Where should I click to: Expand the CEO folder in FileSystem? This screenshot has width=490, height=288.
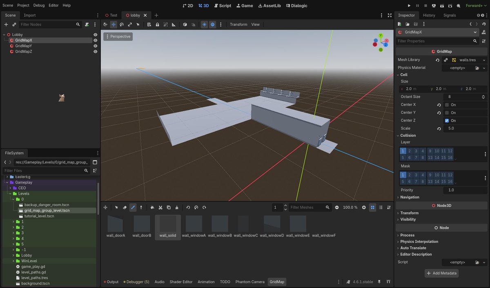click(11, 188)
